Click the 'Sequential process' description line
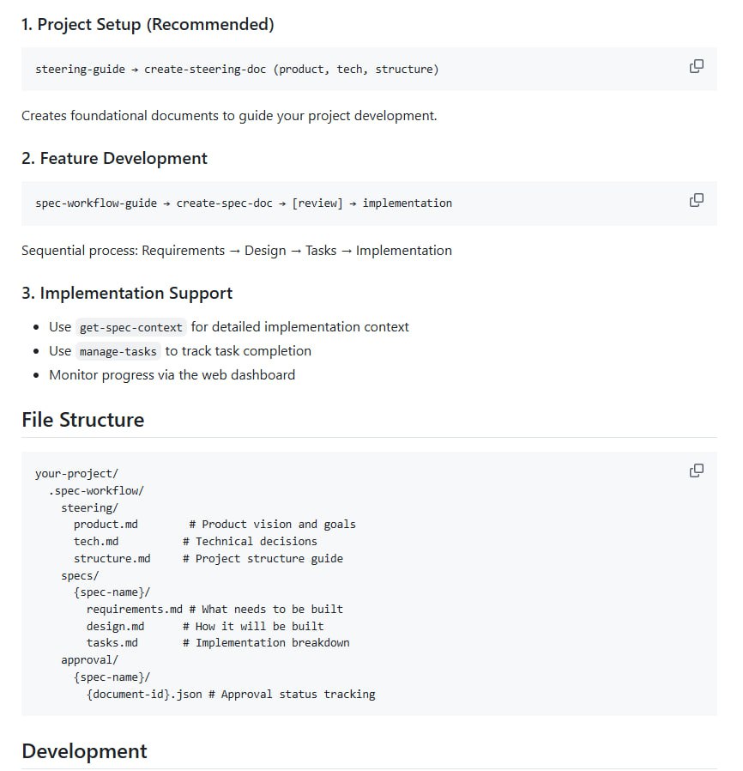The image size is (743, 771). click(236, 251)
